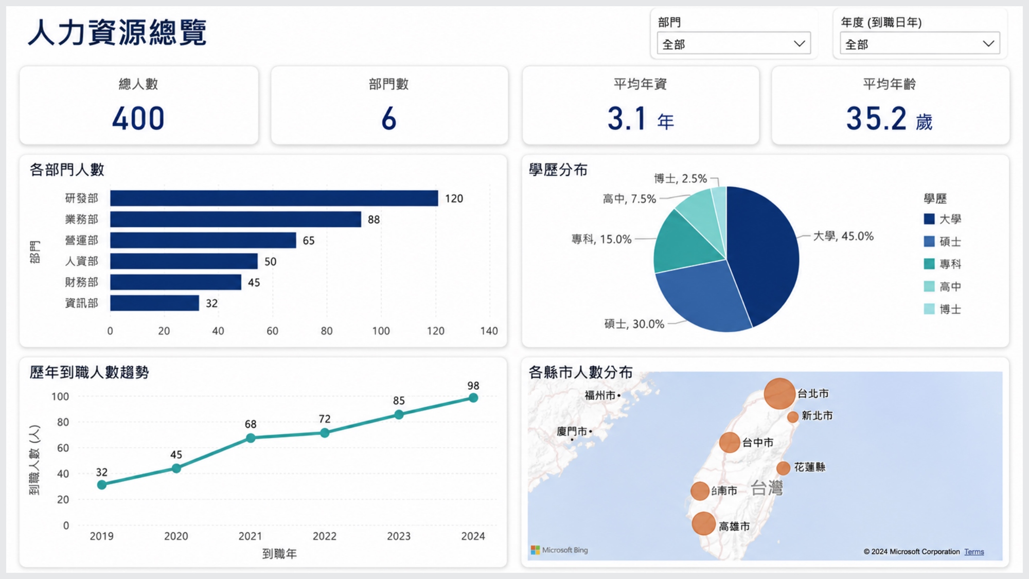Image resolution: width=1029 pixels, height=579 pixels.
Task: Click the 花蓮縣 map bubble
Action: tap(783, 468)
